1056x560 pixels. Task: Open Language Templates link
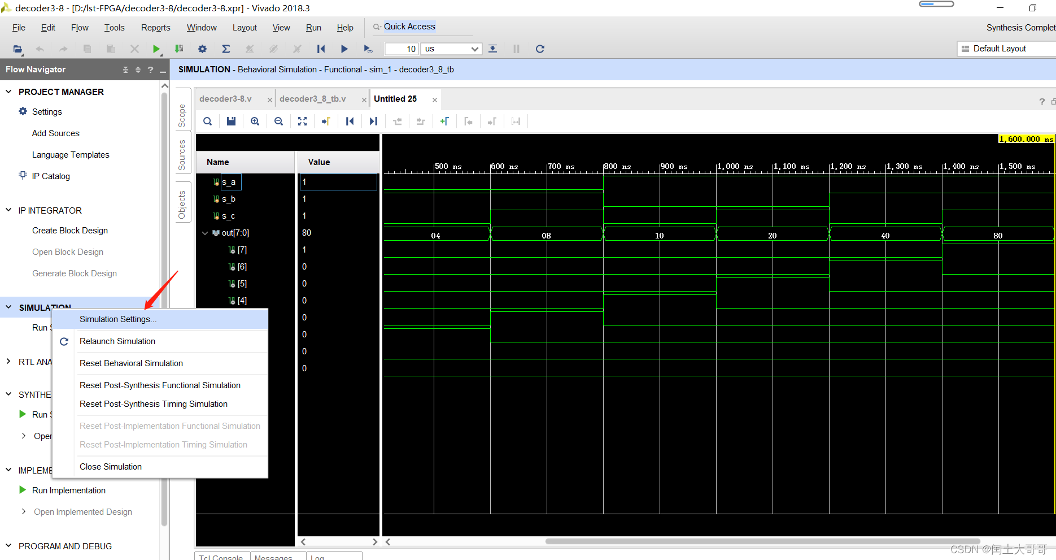71,155
